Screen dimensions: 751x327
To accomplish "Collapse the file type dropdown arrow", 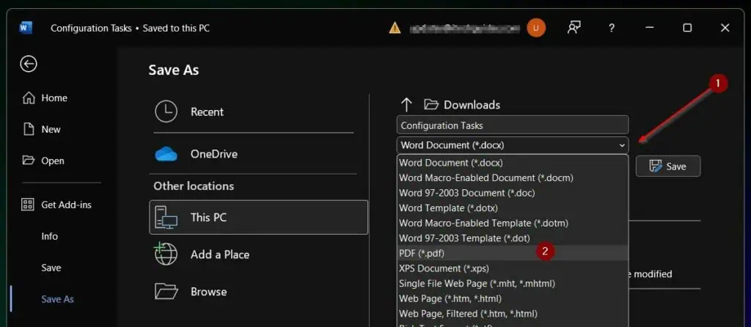I will tap(622, 144).
